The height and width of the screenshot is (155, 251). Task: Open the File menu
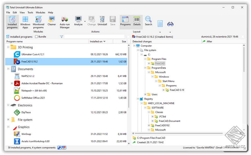[x=8, y=12]
